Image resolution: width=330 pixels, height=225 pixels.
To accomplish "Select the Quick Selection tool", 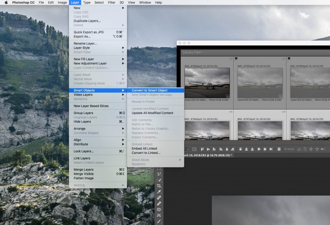I will [159, 180].
